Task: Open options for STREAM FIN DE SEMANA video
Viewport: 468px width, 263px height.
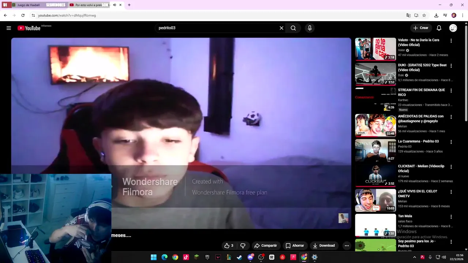Action: pos(451,91)
